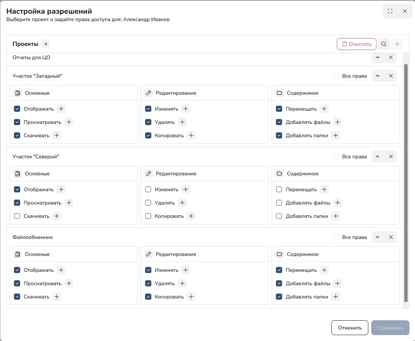Image resolution: width=415 pixels, height=341 pixels.
Task: Click the add project plus icon in header
Action: pos(397,44)
